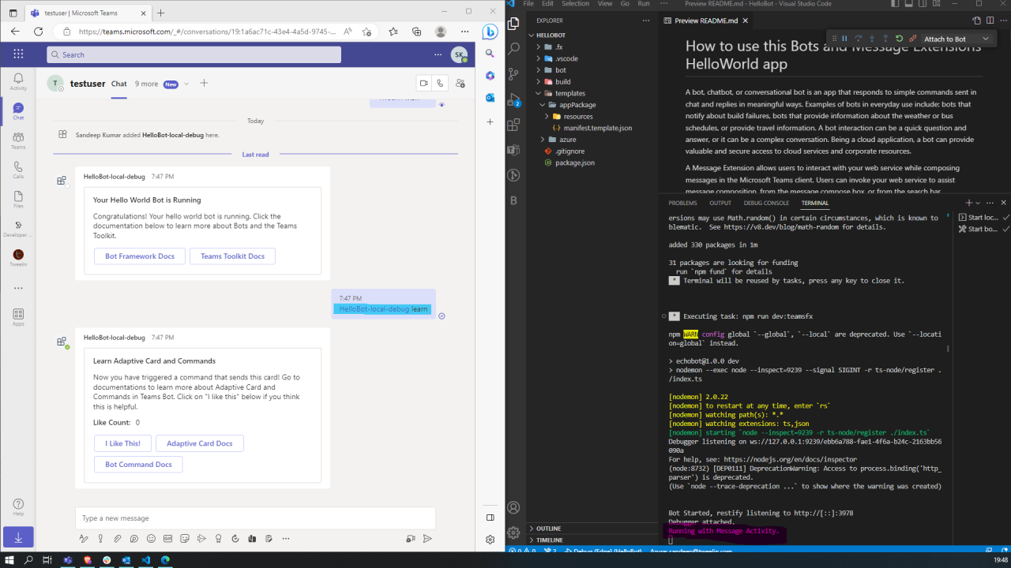Start a video call from the chat header

[x=423, y=83]
